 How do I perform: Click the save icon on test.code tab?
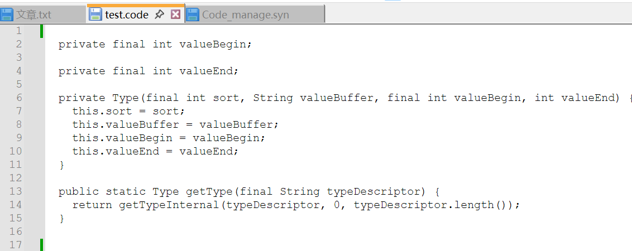pyautogui.click(x=95, y=15)
